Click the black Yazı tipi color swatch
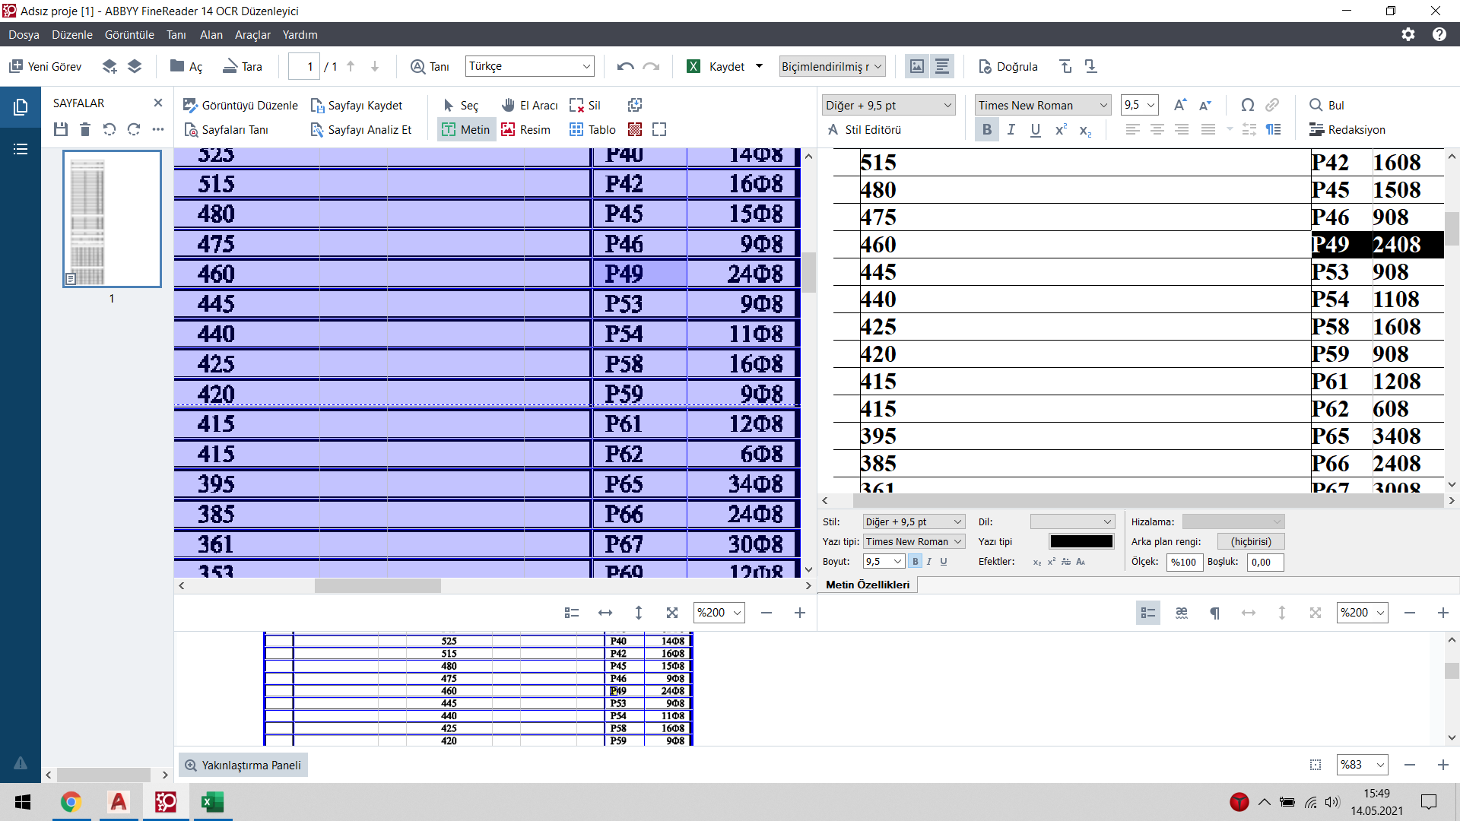This screenshot has height=821, width=1460. (1081, 542)
